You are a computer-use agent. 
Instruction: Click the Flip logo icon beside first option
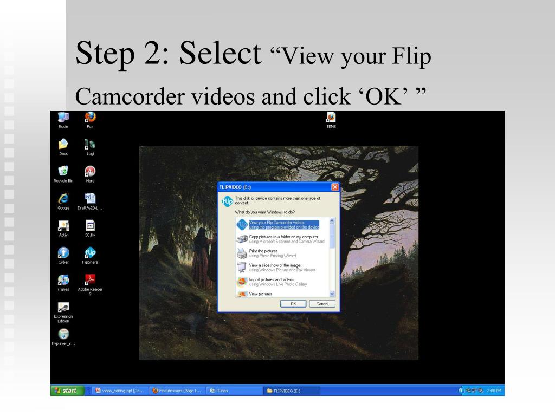click(242, 225)
